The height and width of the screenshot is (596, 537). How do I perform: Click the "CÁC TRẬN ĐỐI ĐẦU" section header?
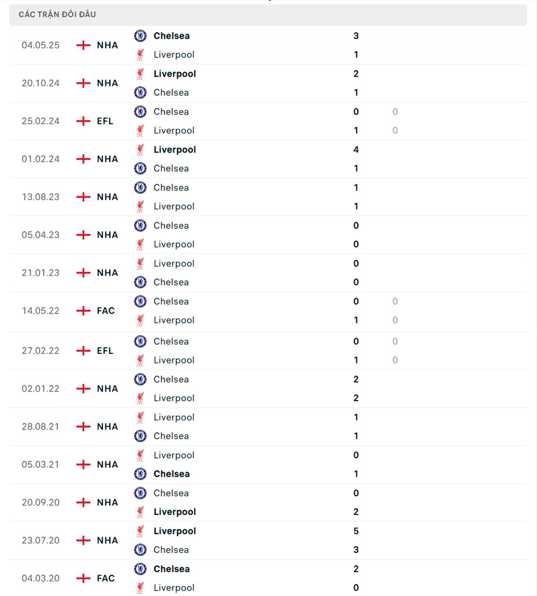[57, 14]
